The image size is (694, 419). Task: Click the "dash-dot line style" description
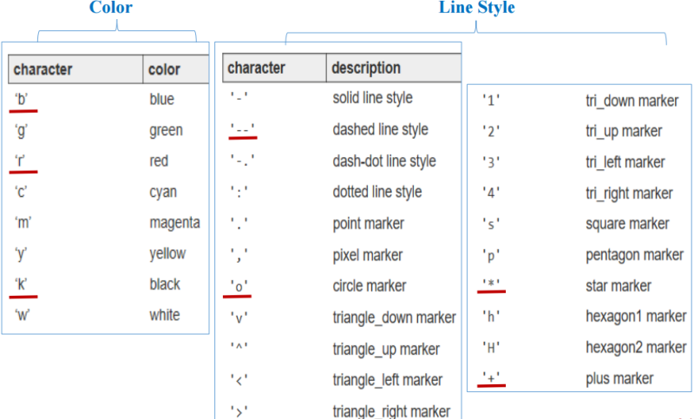[x=384, y=161]
